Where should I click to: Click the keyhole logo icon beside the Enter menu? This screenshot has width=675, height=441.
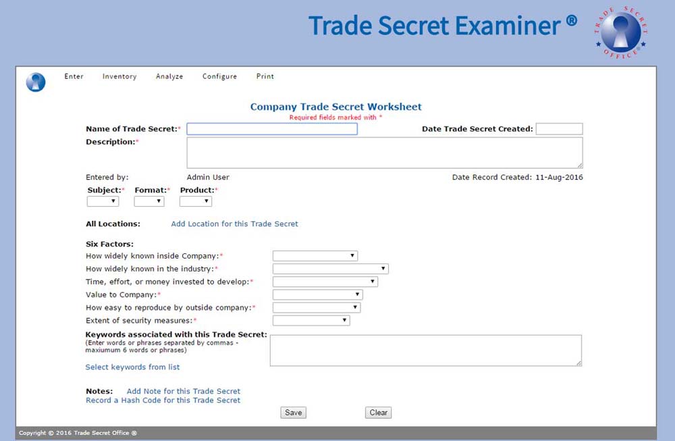point(36,82)
